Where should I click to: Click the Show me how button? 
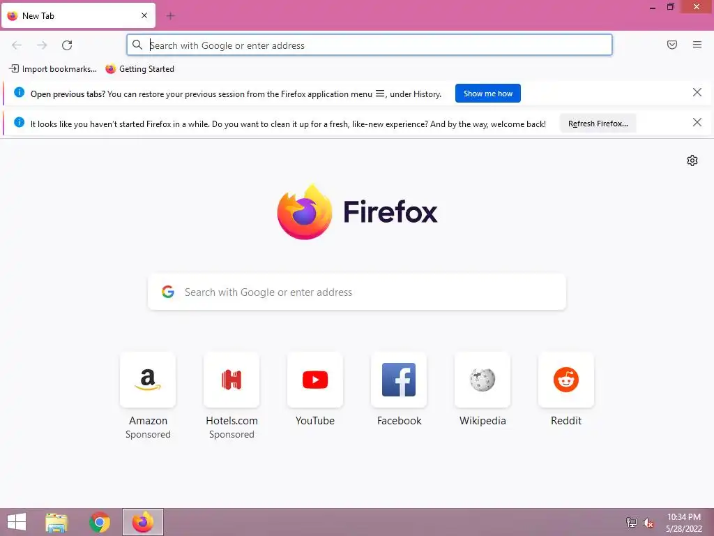click(x=487, y=94)
